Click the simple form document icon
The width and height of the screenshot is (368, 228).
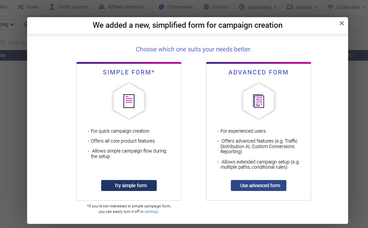pos(129,101)
